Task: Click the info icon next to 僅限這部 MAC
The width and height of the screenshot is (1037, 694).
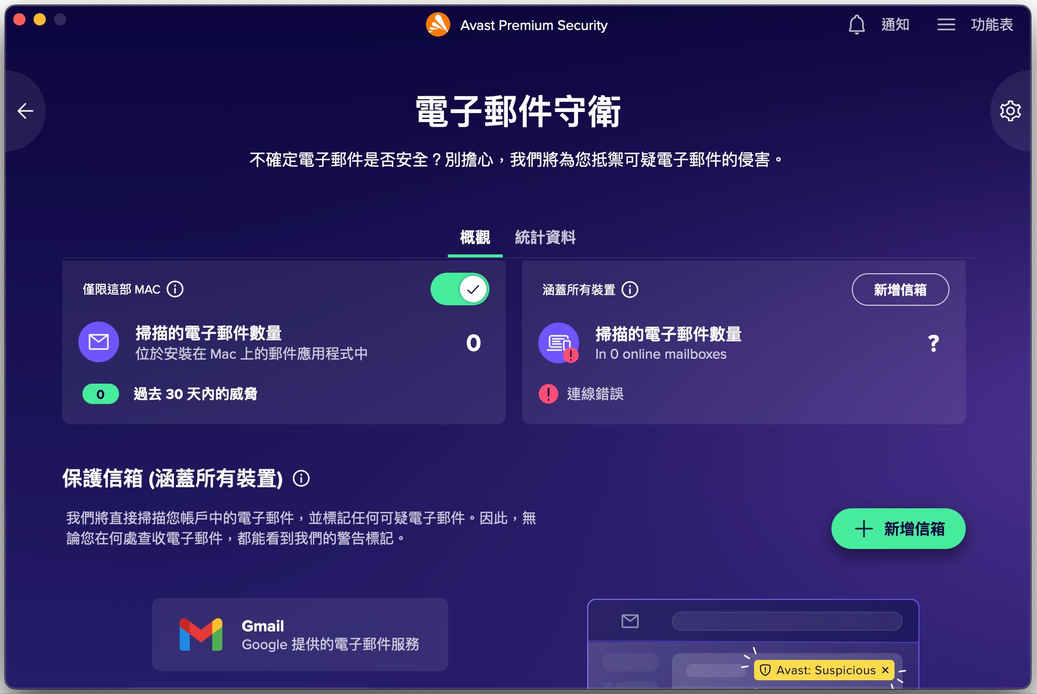Action: click(175, 289)
